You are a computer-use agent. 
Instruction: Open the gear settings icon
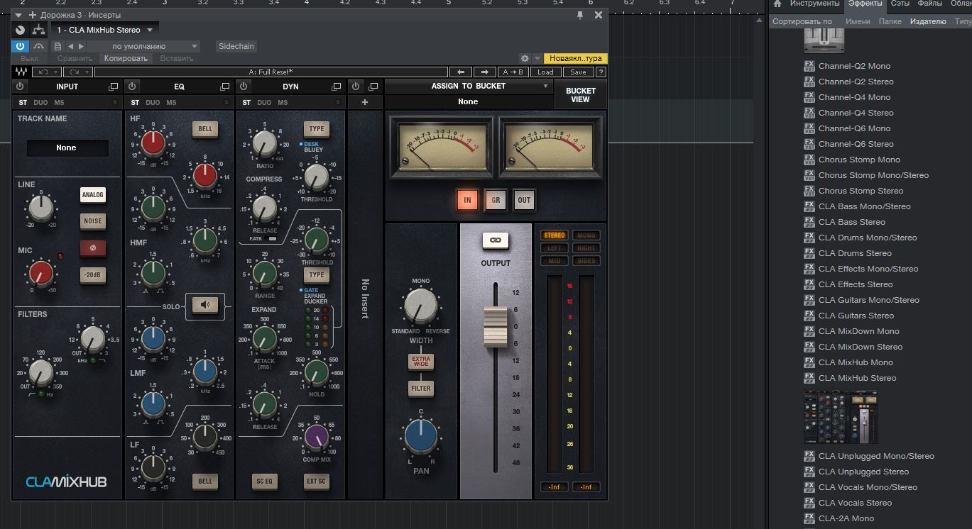(x=525, y=58)
